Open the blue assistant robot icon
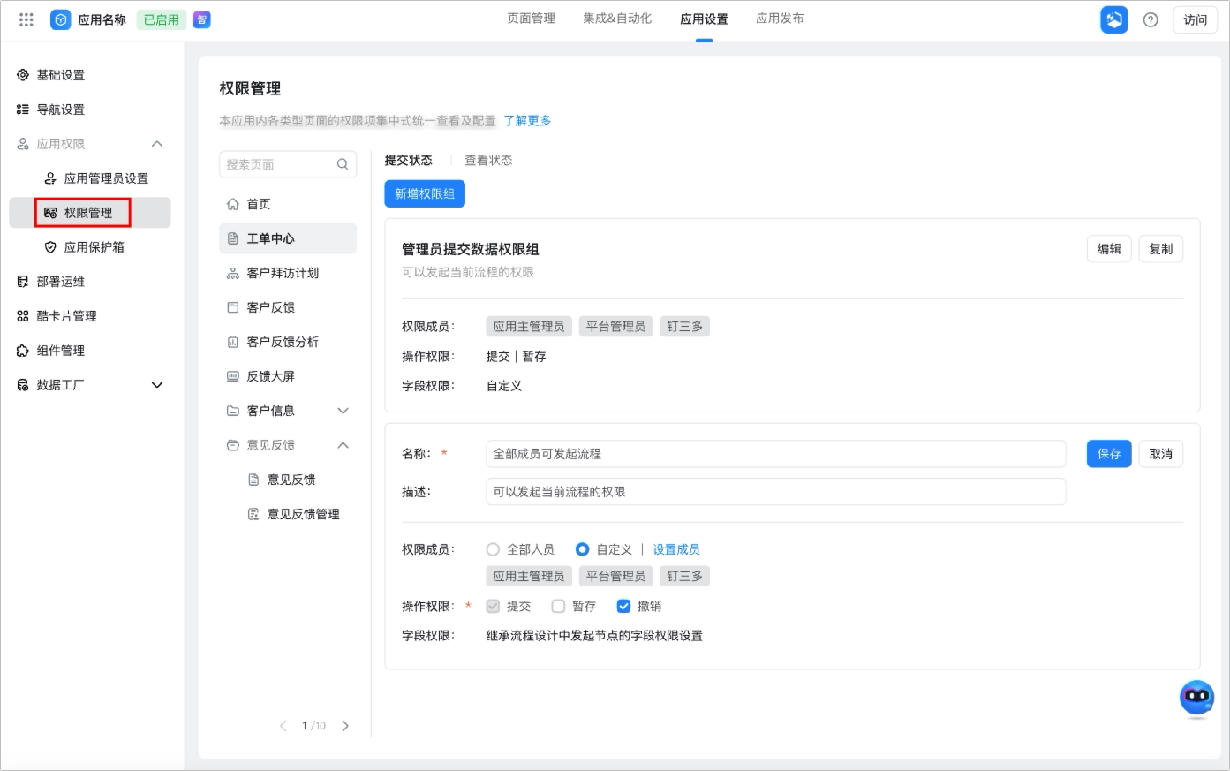 (1196, 699)
